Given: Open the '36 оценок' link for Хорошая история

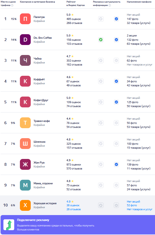Looking at the screenshot, I should point(73,205).
